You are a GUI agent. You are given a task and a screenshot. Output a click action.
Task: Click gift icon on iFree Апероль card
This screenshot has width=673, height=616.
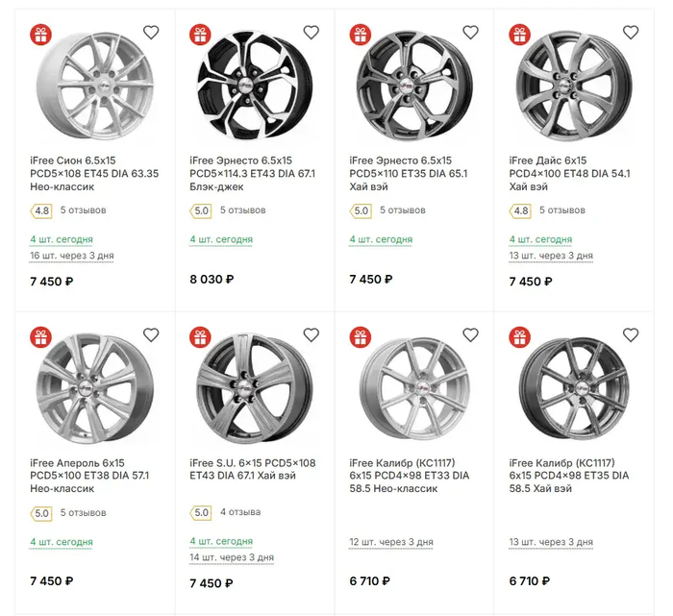click(x=40, y=336)
